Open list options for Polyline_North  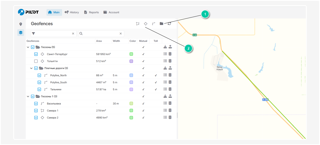point(165,75)
